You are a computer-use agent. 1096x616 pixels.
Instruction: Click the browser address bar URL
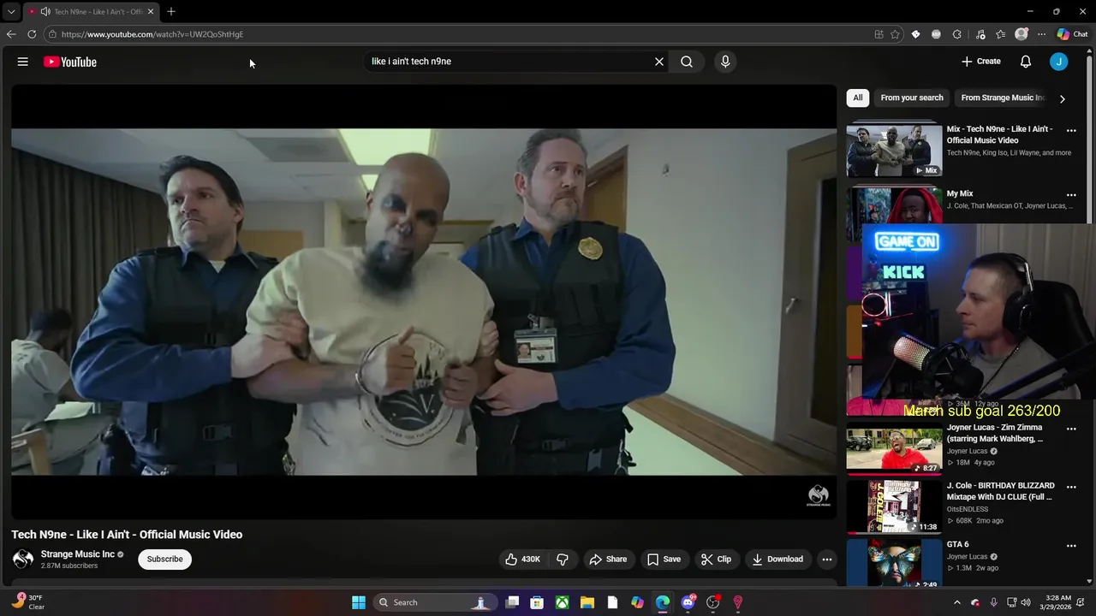point(152,34)
